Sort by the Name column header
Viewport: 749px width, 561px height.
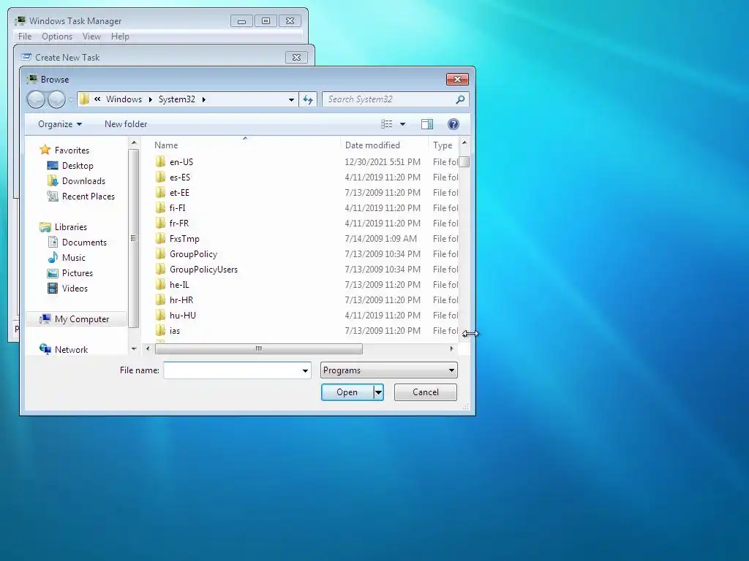click(245, 145)
